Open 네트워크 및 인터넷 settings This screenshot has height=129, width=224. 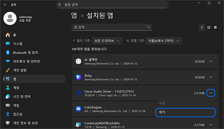(34, 61)
